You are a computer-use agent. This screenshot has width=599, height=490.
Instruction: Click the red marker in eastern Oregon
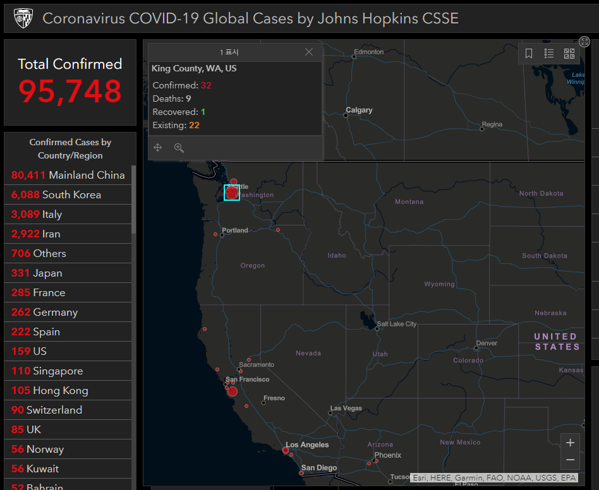pos(278,230)
